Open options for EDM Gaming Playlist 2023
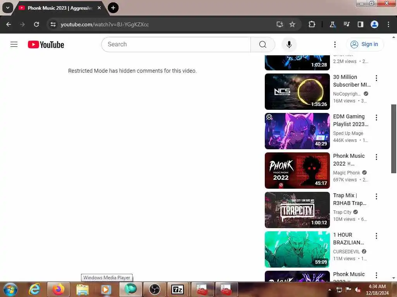This screenshot has height=297, width=397. (376, 118)
